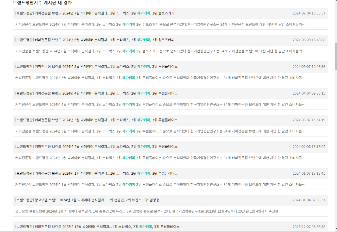The image size is (337, 232).
Task: Click the 광고모델 손흥민 뉴진스 summary text
Action: coord(149,211)
